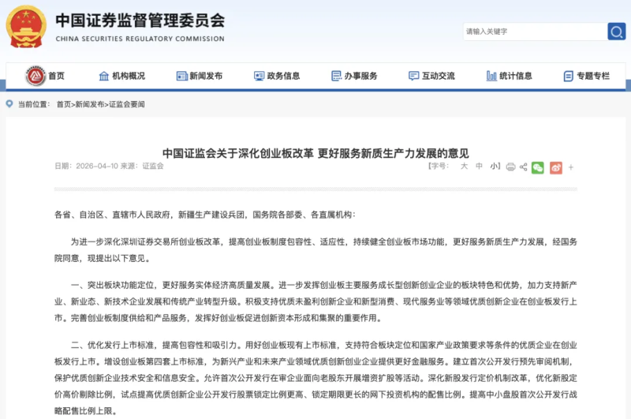
Task: Click the newspaper icon beside 新闻发布
Action: pos(182,76)
